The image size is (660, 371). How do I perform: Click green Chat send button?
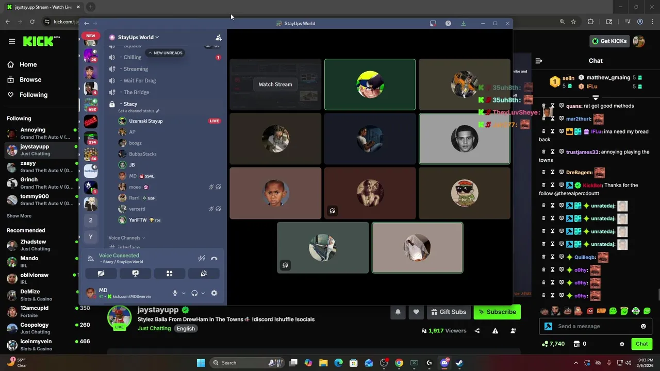tap(641, 344)
